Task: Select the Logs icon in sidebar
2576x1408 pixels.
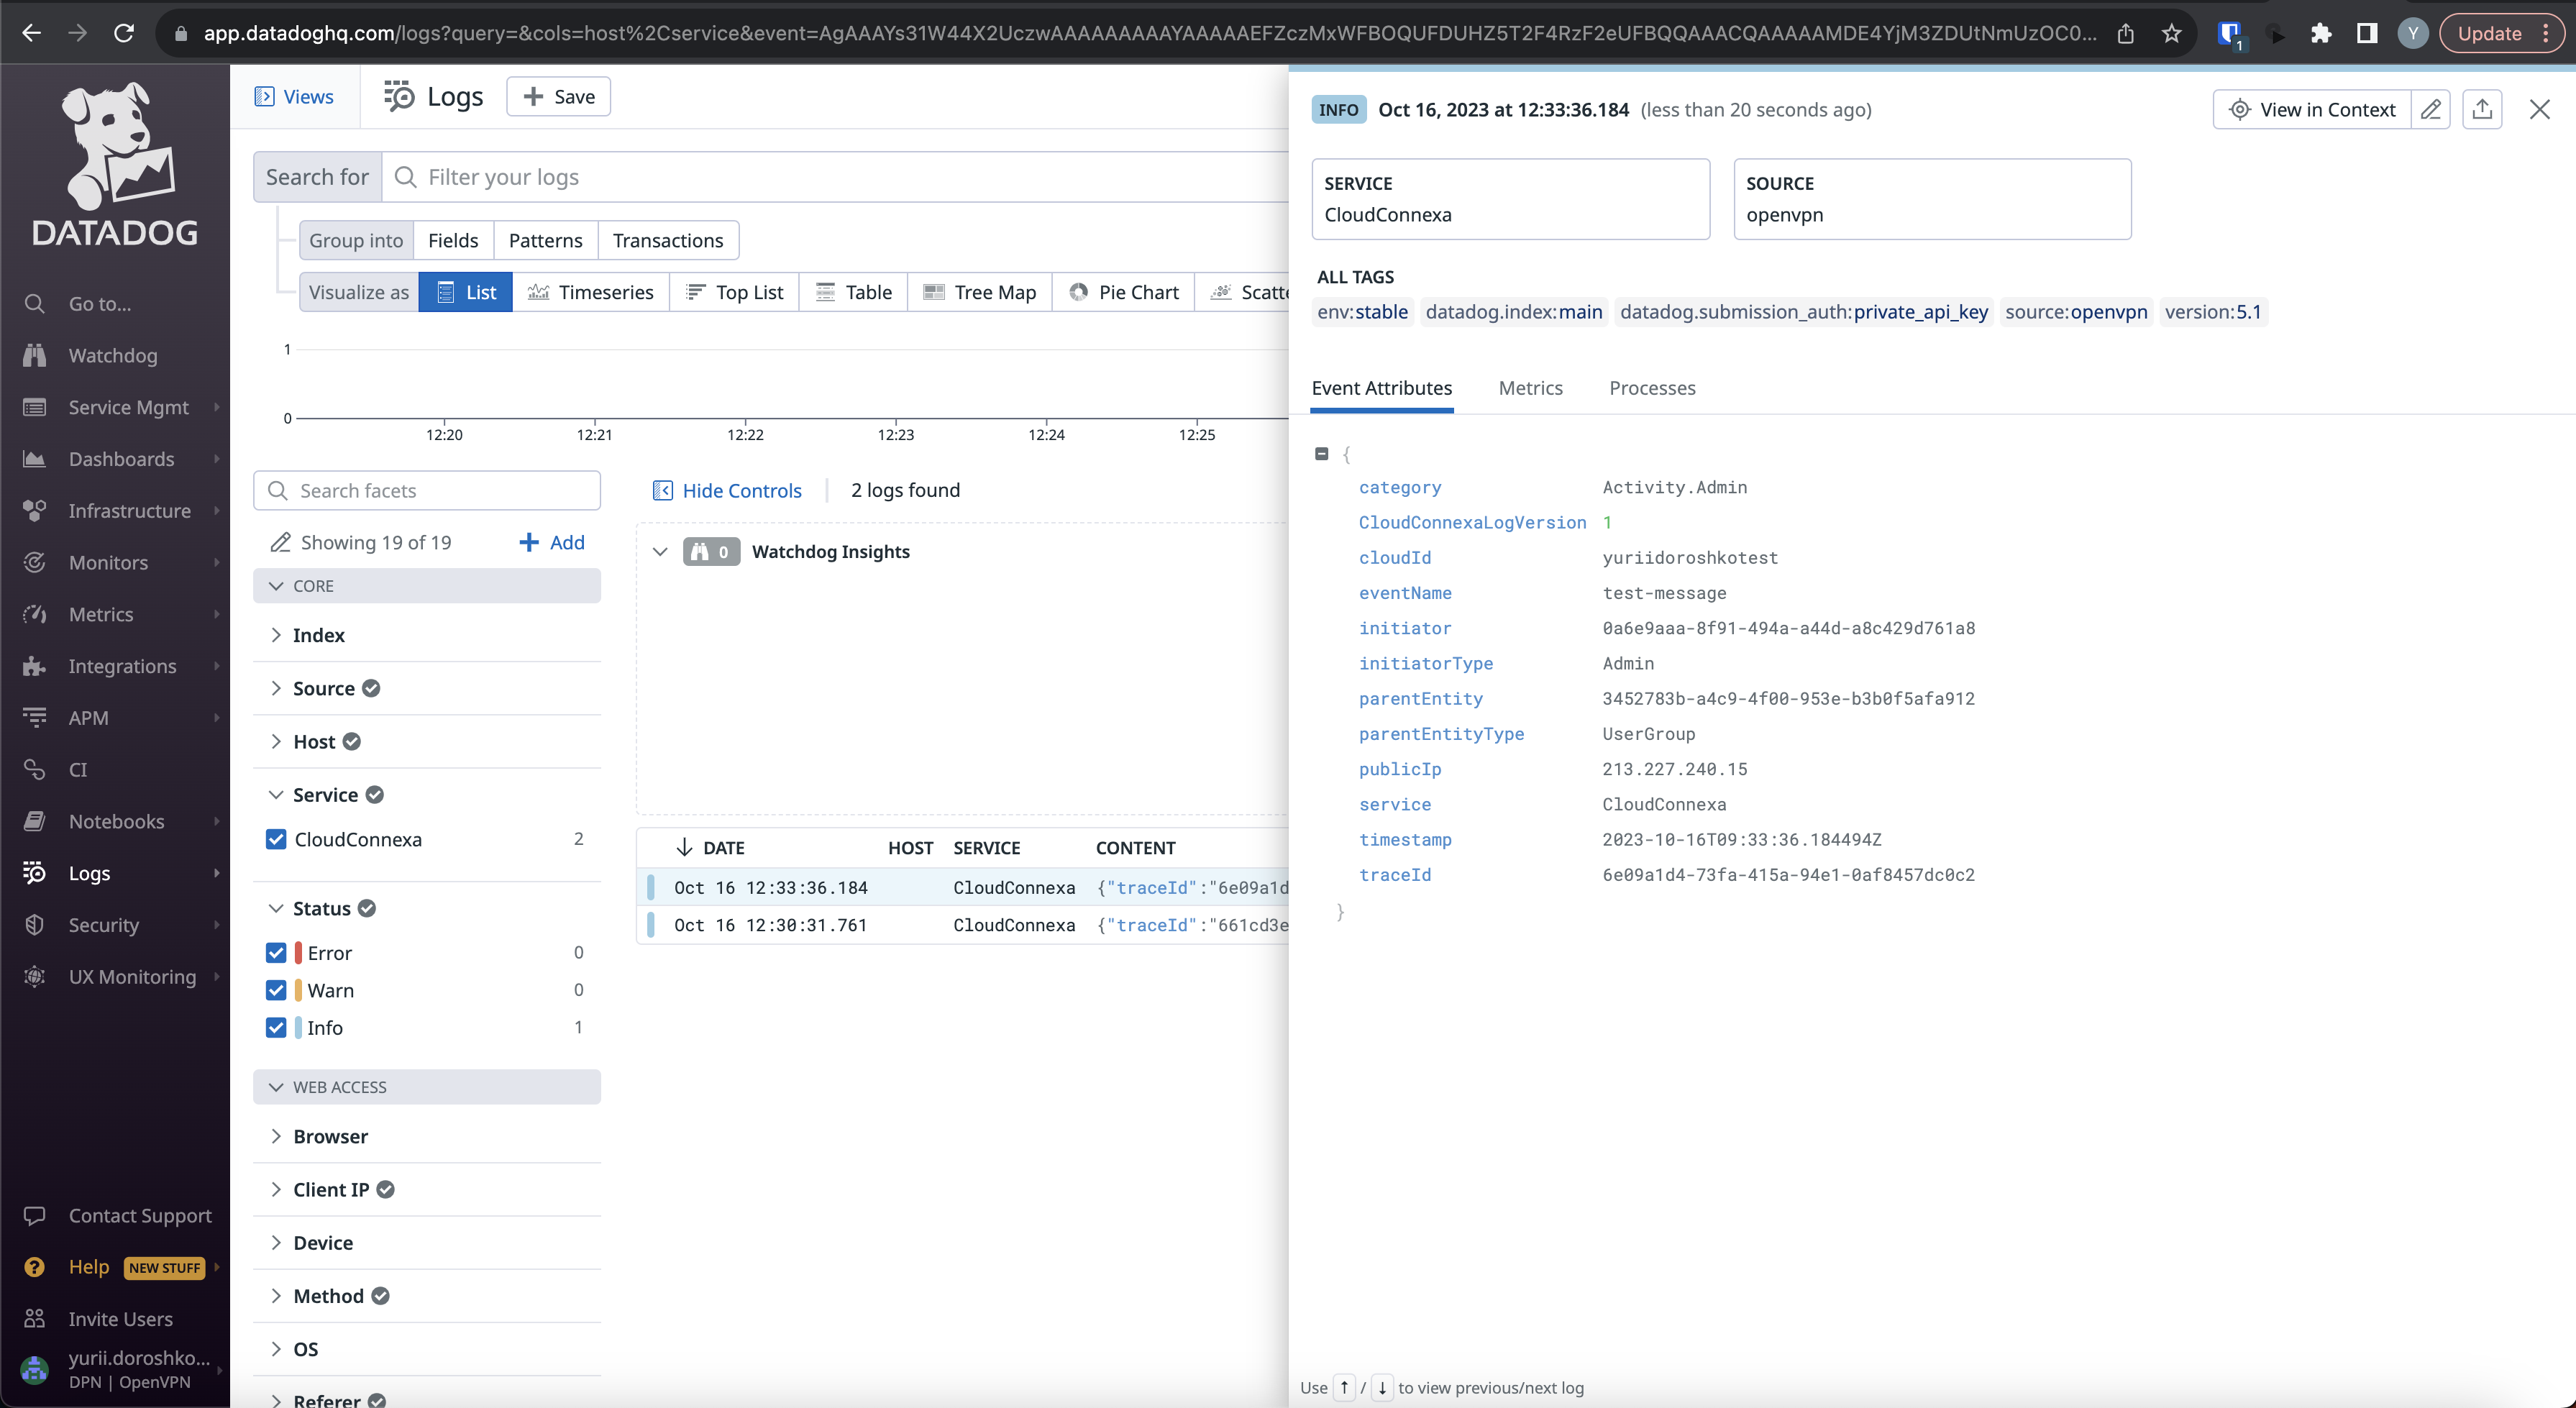Action: point(90,873)
